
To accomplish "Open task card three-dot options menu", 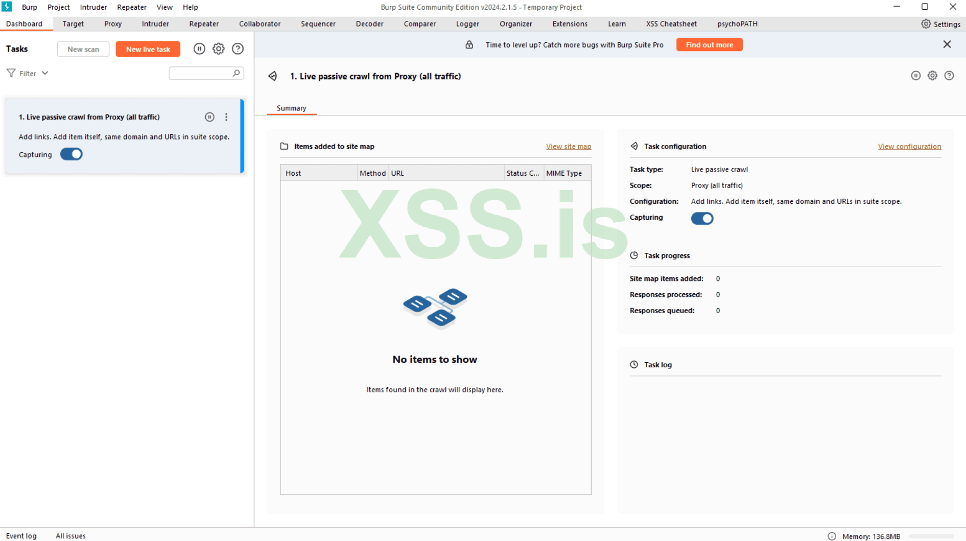I will pyautogui.click(x=226, y=117).
